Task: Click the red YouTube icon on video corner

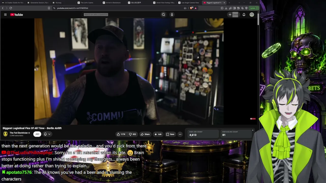Action: click(x=253, y=119)
